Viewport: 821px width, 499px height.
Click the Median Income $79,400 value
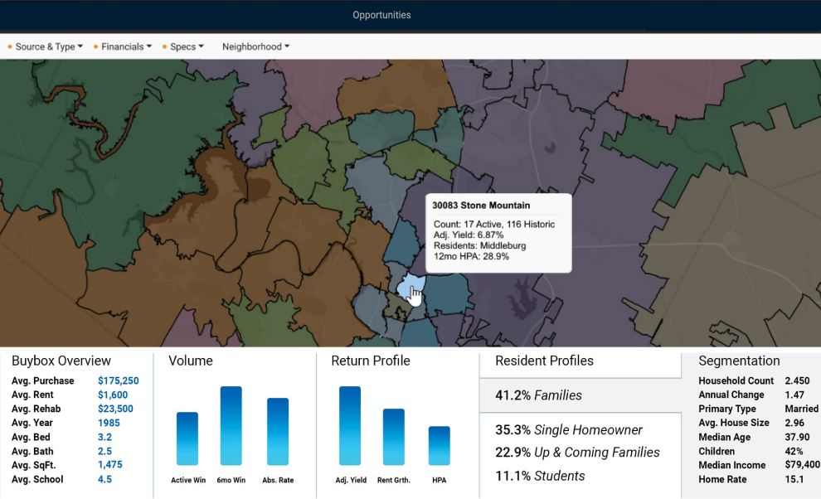[802, 465]
